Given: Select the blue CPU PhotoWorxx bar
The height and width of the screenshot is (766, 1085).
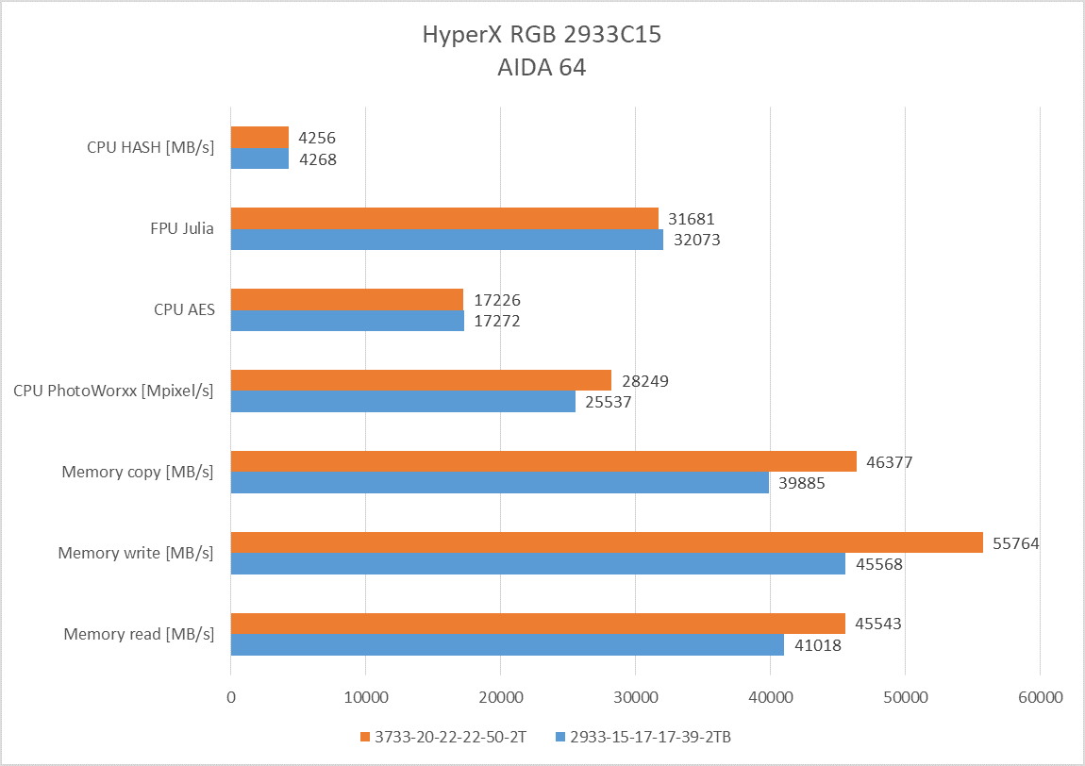Looking at the screenshot, I should (403, 401).
